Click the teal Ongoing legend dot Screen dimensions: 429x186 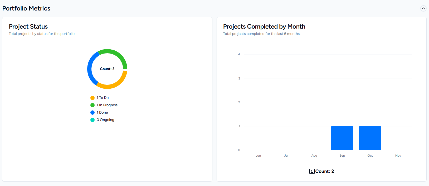[92, 120]
